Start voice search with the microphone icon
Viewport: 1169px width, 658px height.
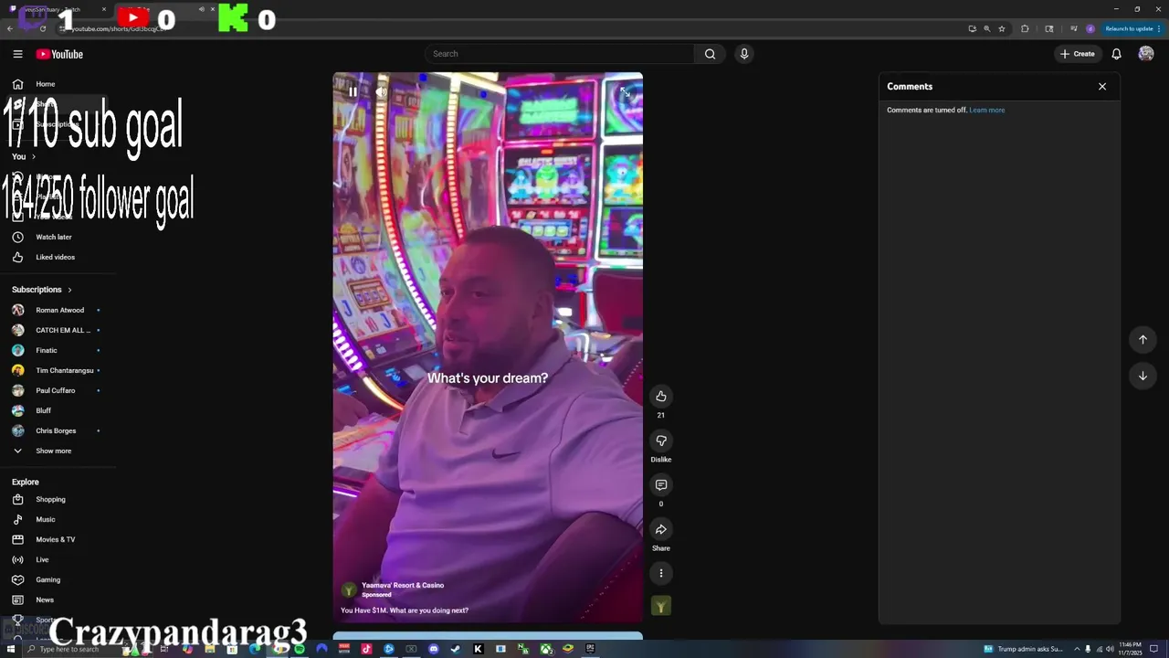click(744, 54)
